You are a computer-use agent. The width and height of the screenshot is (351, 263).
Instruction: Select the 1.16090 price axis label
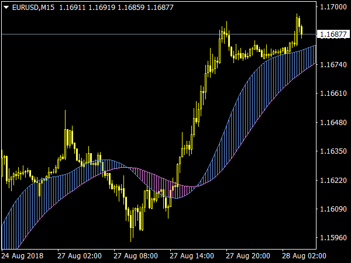coord(332,209)
